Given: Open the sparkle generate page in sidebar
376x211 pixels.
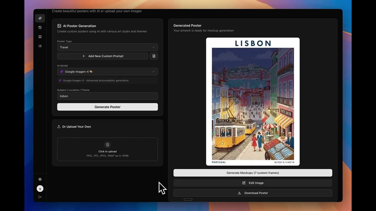Looking at the screenshot, I should coord(40,18).
